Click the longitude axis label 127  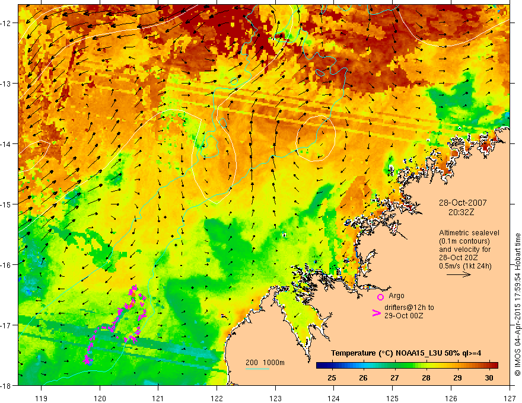[x=510, y=398]
